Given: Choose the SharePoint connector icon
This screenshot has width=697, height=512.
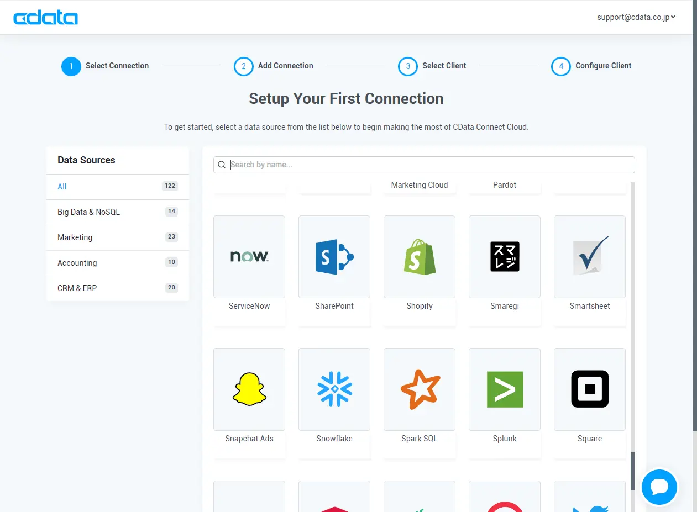Looking at the screenshot, I should coord(334,256).
